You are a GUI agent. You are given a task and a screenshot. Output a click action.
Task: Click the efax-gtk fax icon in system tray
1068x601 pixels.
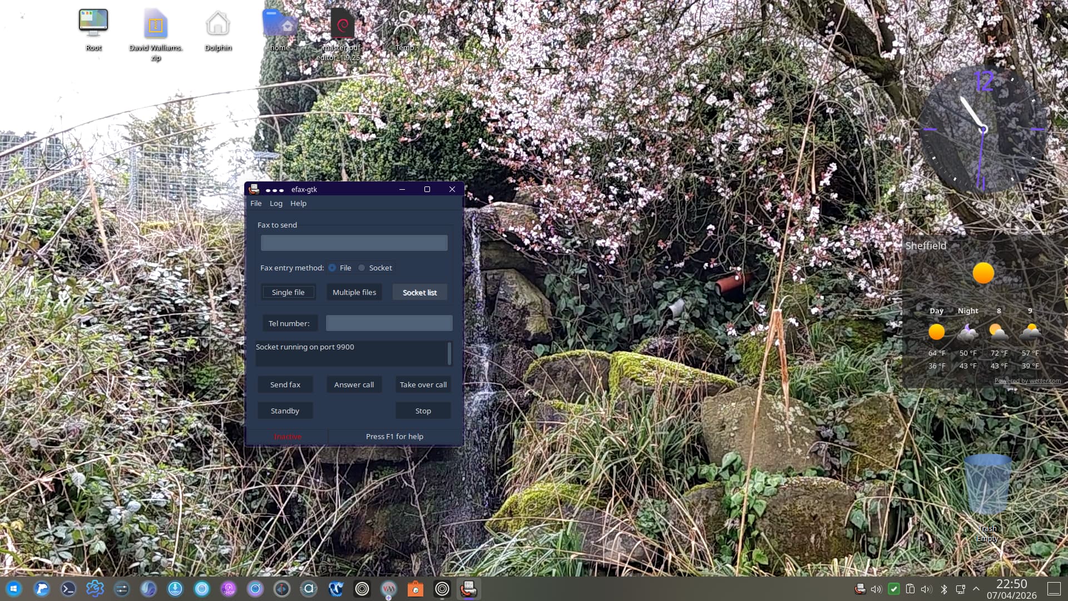[860, 589]
